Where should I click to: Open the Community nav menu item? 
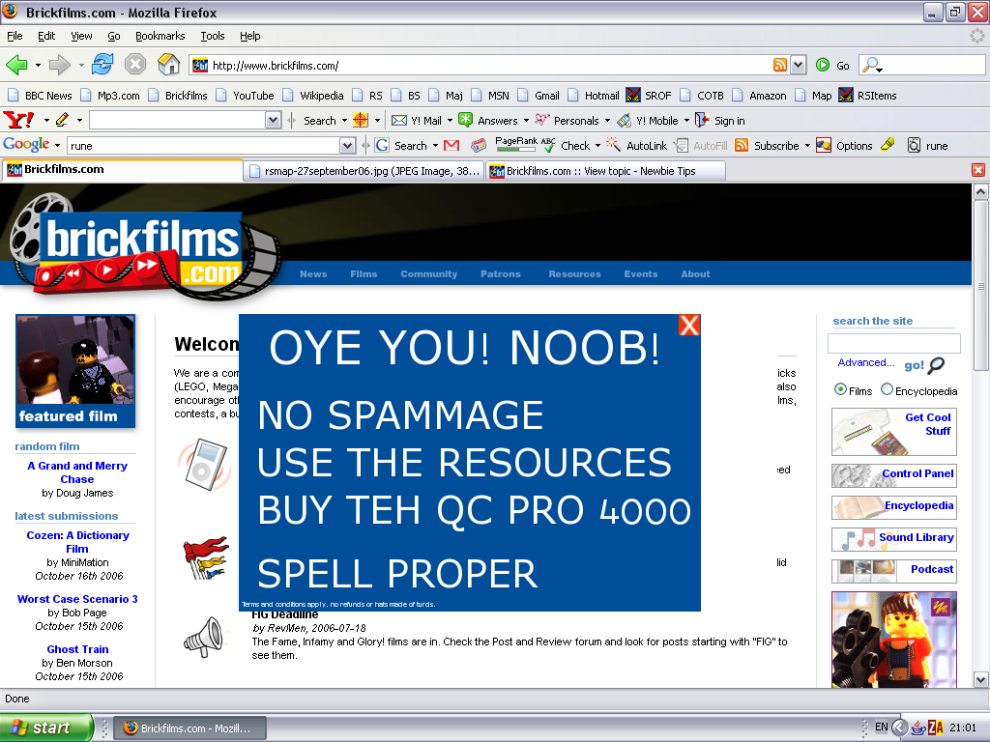click(428, 273)
